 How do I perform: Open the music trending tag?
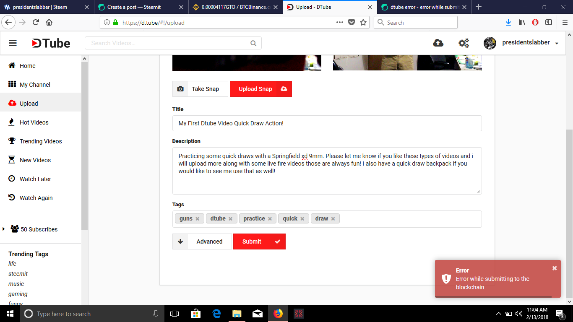pos(16,284)
